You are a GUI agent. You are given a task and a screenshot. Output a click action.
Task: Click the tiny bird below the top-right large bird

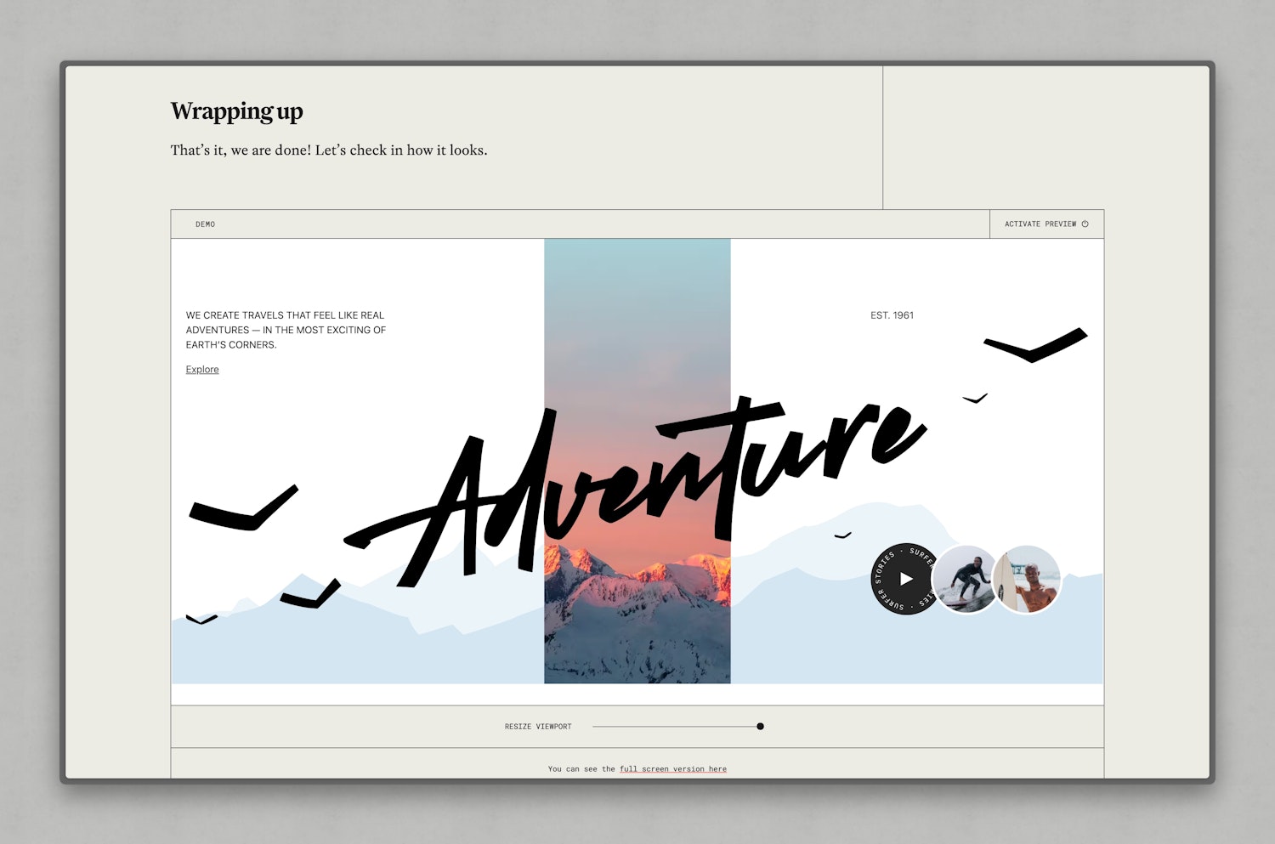point(974,399)
